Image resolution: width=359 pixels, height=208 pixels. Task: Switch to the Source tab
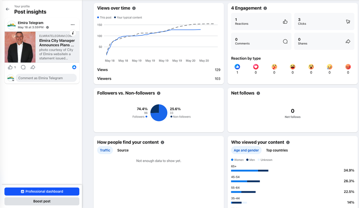(123, 150)
